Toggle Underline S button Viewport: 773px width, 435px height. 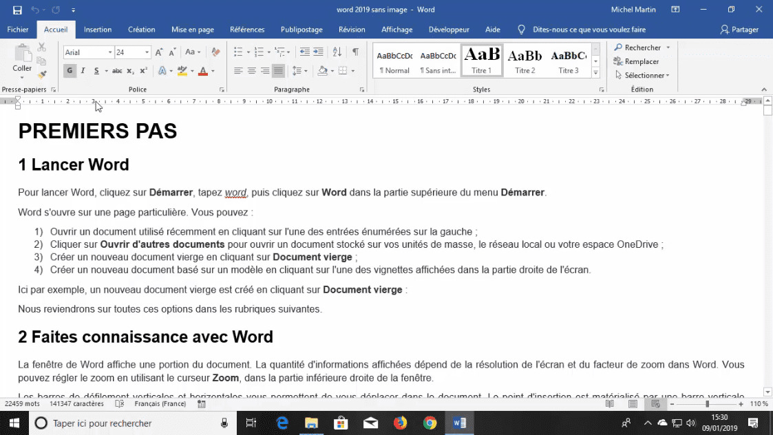[x=96, y=71]
